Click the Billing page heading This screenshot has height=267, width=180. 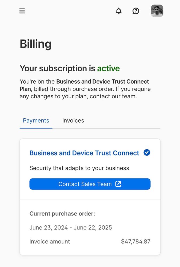click(35, 44)
